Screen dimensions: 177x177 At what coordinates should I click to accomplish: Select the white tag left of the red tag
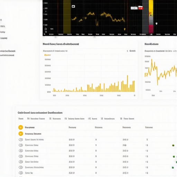134,8
